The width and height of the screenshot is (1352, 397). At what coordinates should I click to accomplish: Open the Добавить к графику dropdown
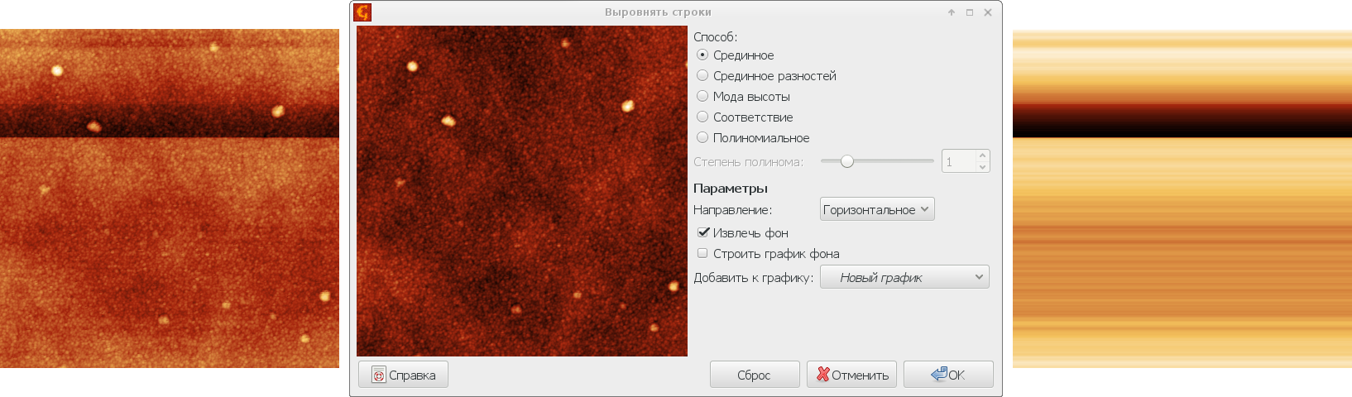click(x=904, y=277)
